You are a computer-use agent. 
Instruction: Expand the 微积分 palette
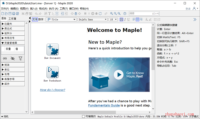point(13,33)
